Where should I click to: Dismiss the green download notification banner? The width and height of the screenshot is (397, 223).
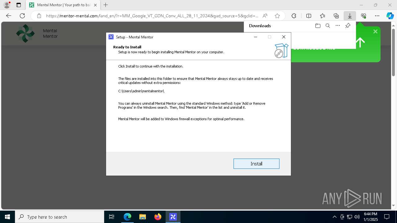[x=375, y=31]
